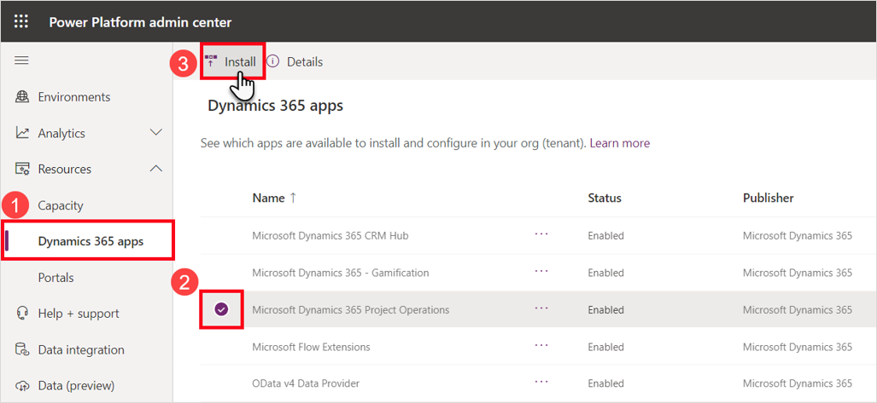877x403 pixels.
Task: Click Enabled status of CRM Hub row
Action: click(605, 235)
